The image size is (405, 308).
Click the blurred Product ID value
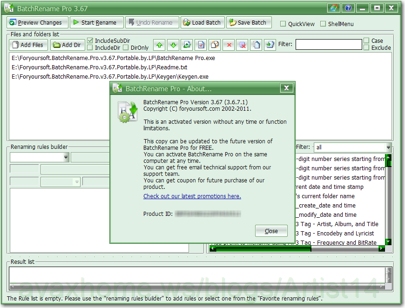[x=208, y=214]
